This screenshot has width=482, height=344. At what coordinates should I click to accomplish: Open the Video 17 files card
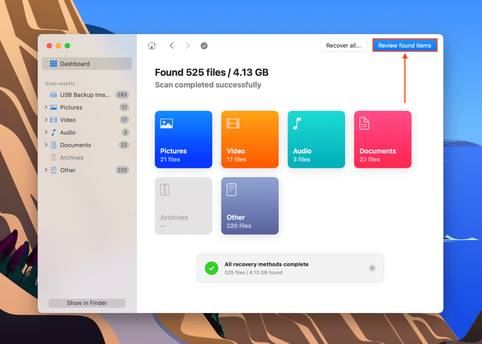click(x=250, y=139)
